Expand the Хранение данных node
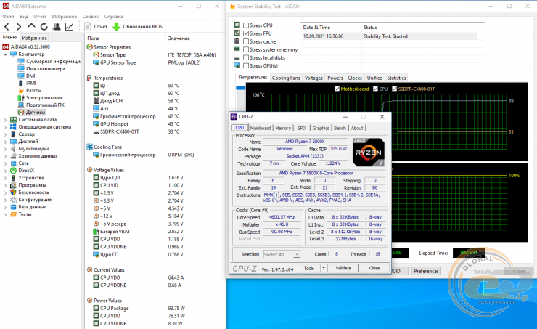This screenshot has width=537, height=329. point(5,156)
